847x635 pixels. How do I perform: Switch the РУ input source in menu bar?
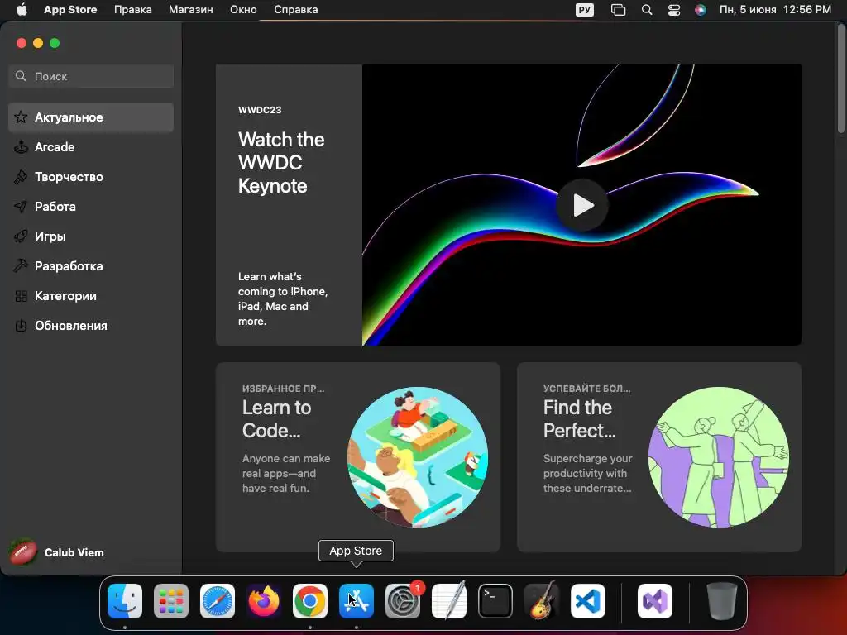coord(585,9)
